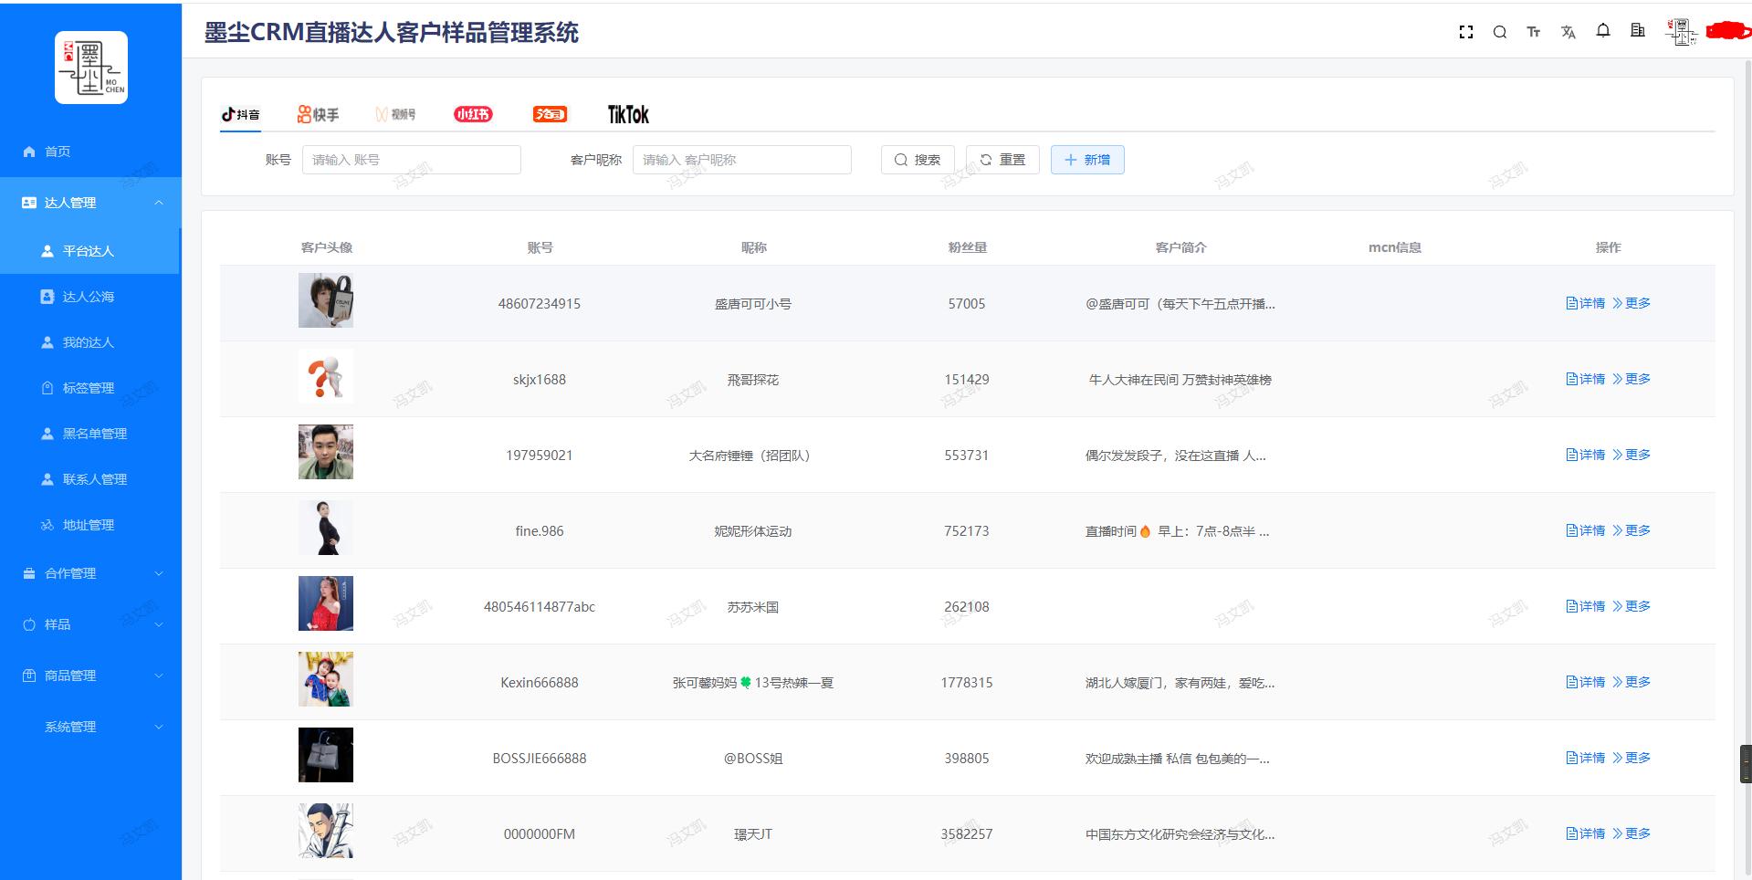The image size is (1752, 880).
Task: Open 详情 for 妮妮形体运动
Action: pos(1585,530)
